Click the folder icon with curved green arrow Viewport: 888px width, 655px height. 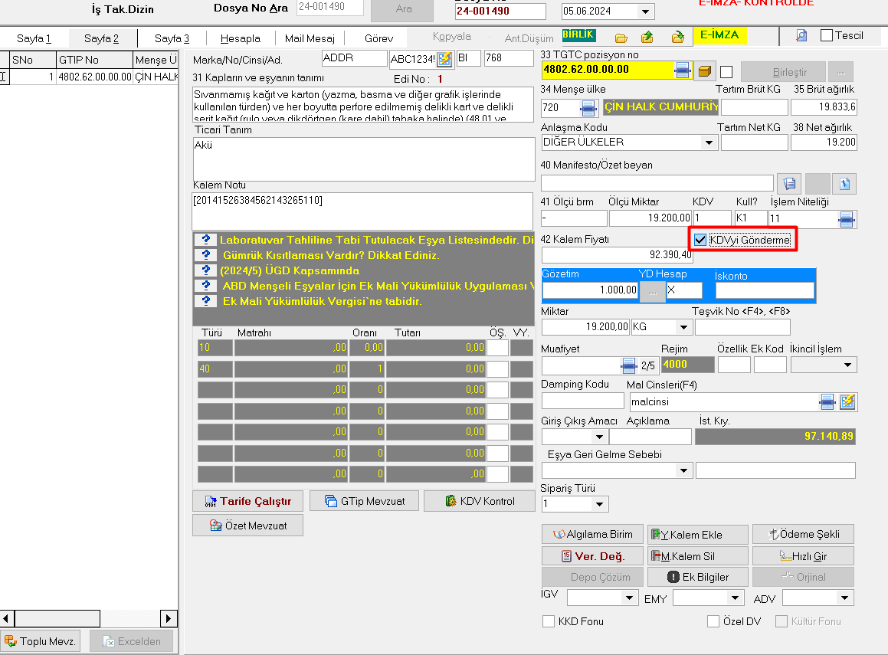tap(678, 38)
